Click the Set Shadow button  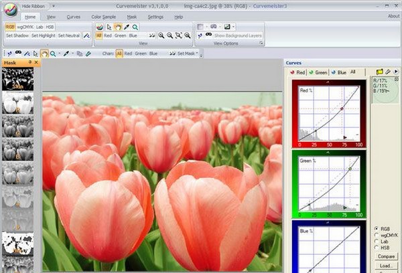[17, 35]
